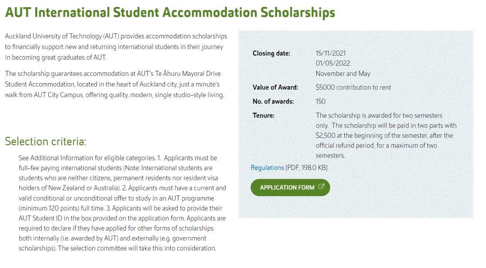
Task: Click the Closing date label
Action: click(271, 53)
